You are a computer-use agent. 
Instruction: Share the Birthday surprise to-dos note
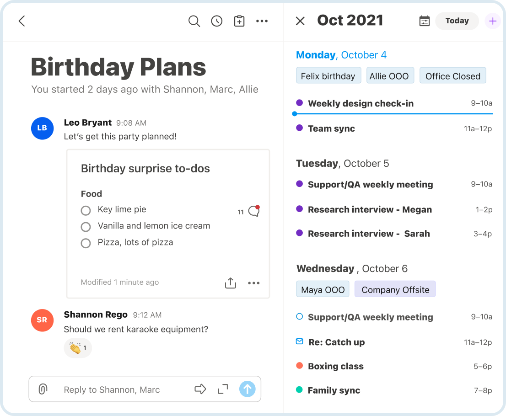coord(231,283)
